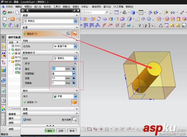Click the shaded blue cube render style icon
The width and height of the screenshot is (187, 137).
(133, 12)
